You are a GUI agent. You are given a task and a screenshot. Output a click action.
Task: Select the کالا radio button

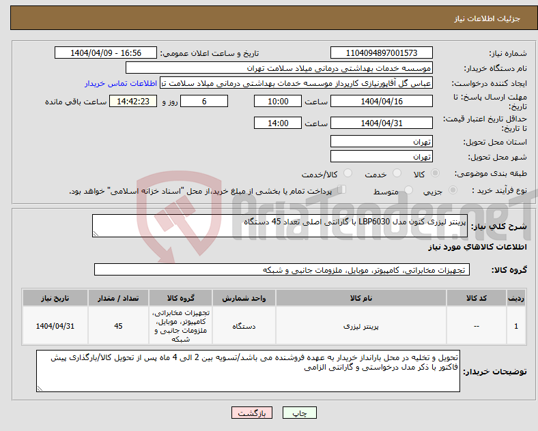coord(435,173)
